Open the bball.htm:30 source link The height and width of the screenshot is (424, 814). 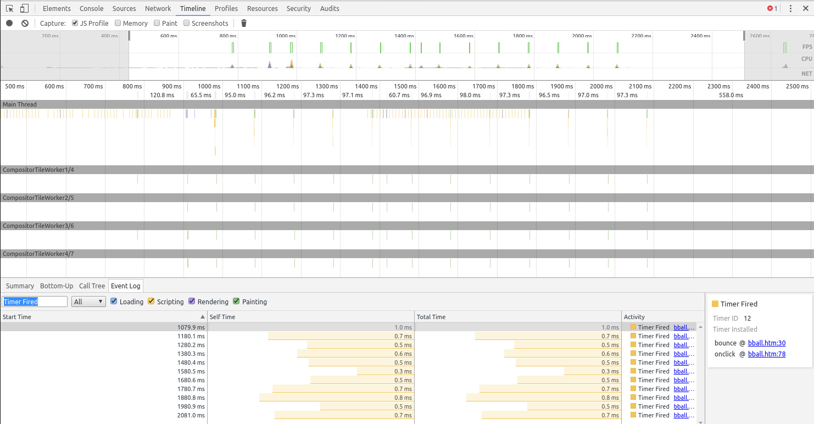tap(767, 343)
